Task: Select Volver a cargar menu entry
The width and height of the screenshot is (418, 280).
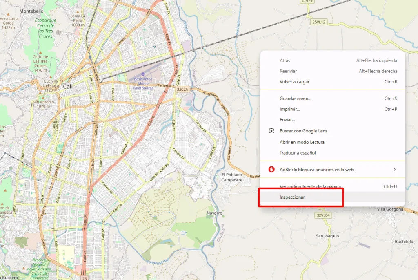Action: (332, 82)
